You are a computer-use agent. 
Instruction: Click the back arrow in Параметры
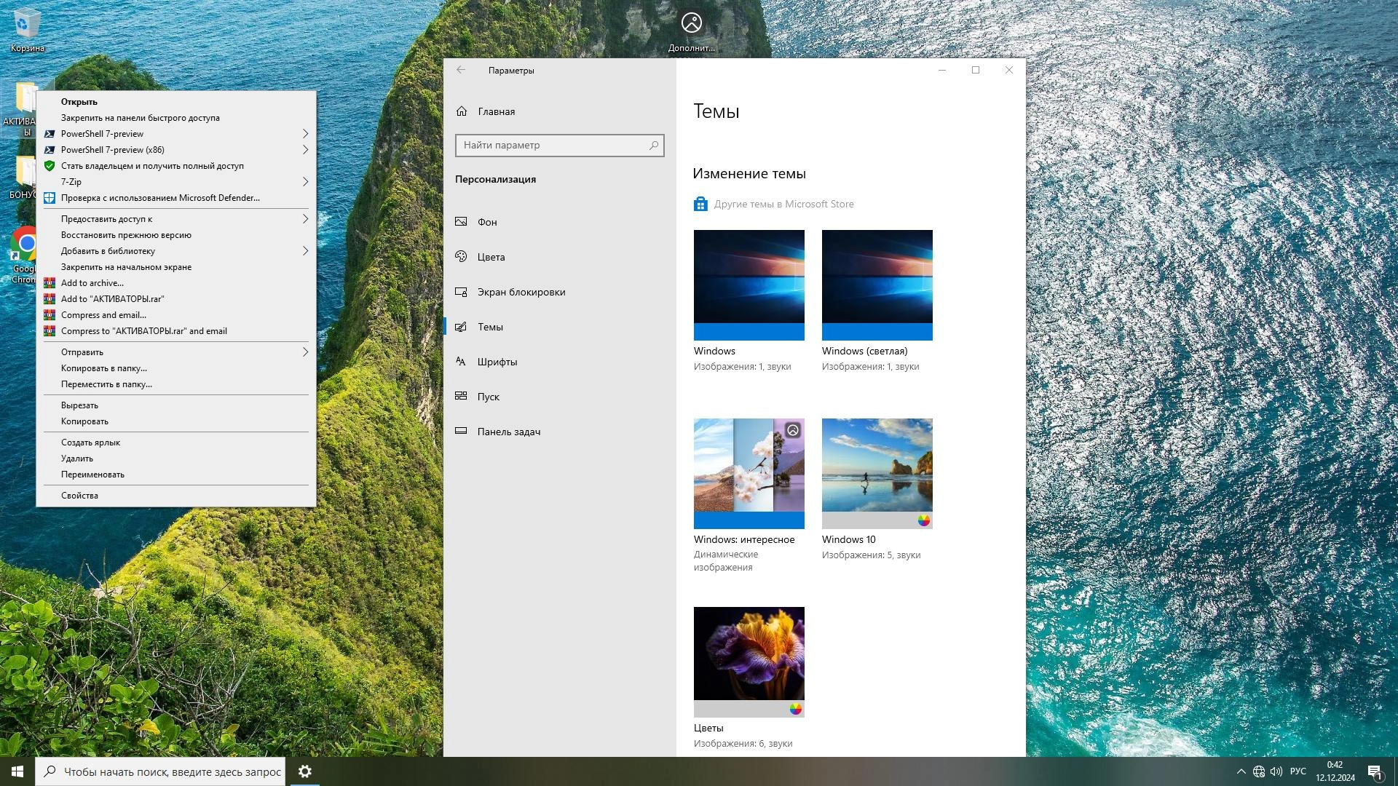point(461,70)
